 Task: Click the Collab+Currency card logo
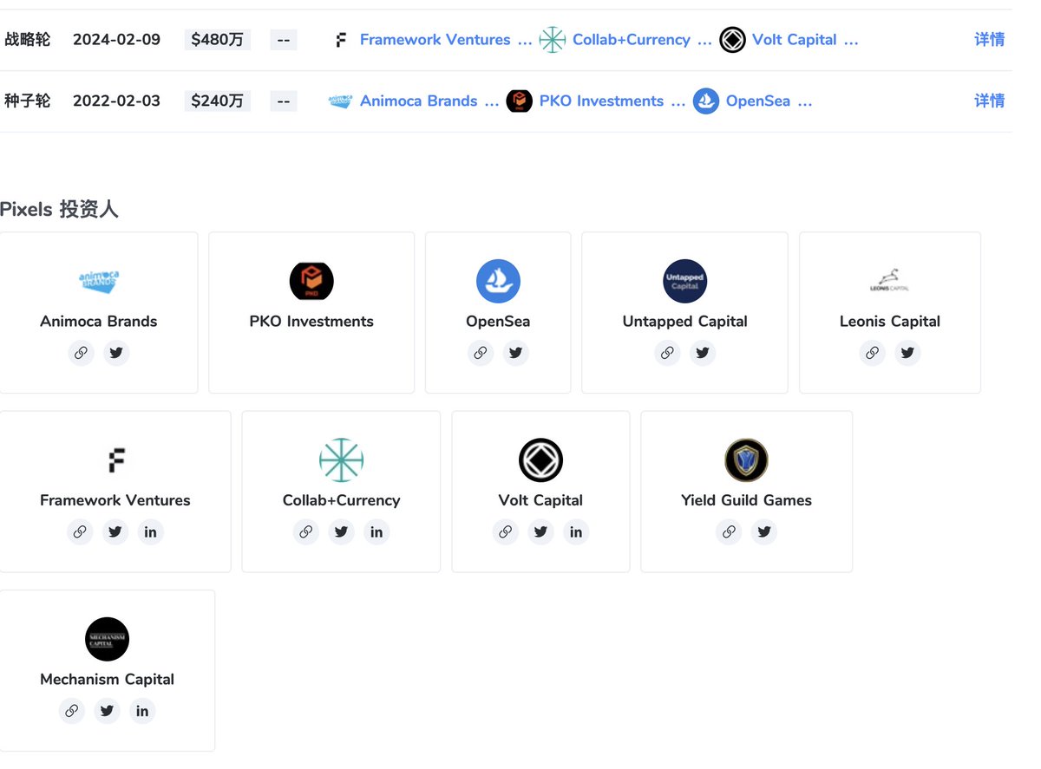click(341, 460)
